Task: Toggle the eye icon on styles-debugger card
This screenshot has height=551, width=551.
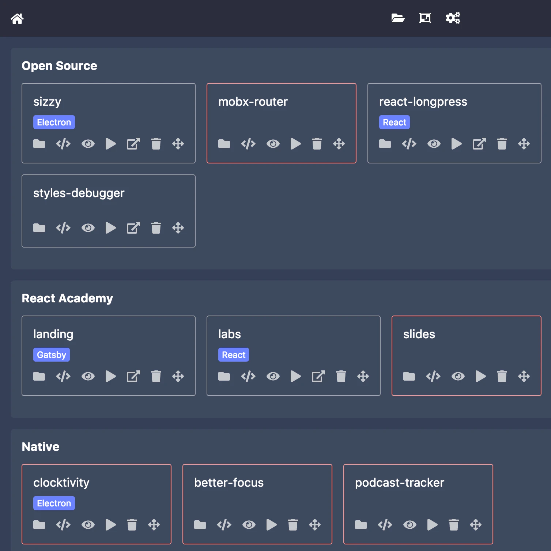Action: pyautogui.click(x=88, y=228)
